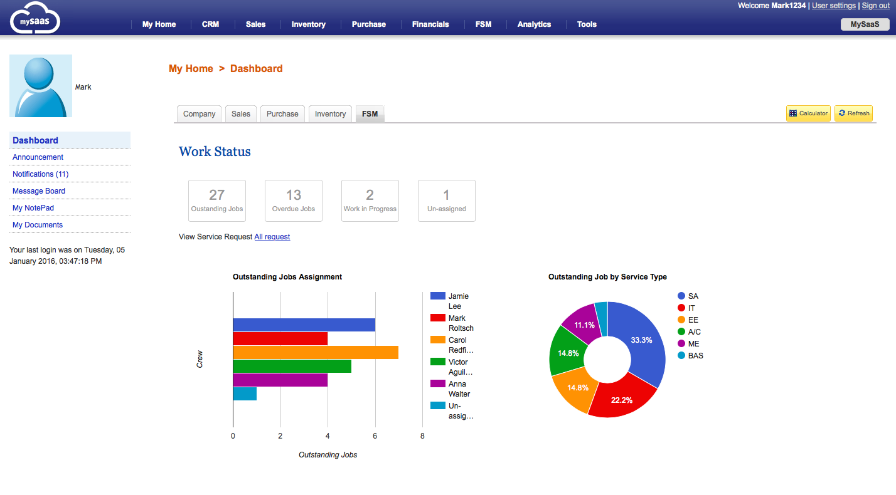Click the green Victor bar in chart
Viewport: 896px width, 495px height.
point(292,366)
